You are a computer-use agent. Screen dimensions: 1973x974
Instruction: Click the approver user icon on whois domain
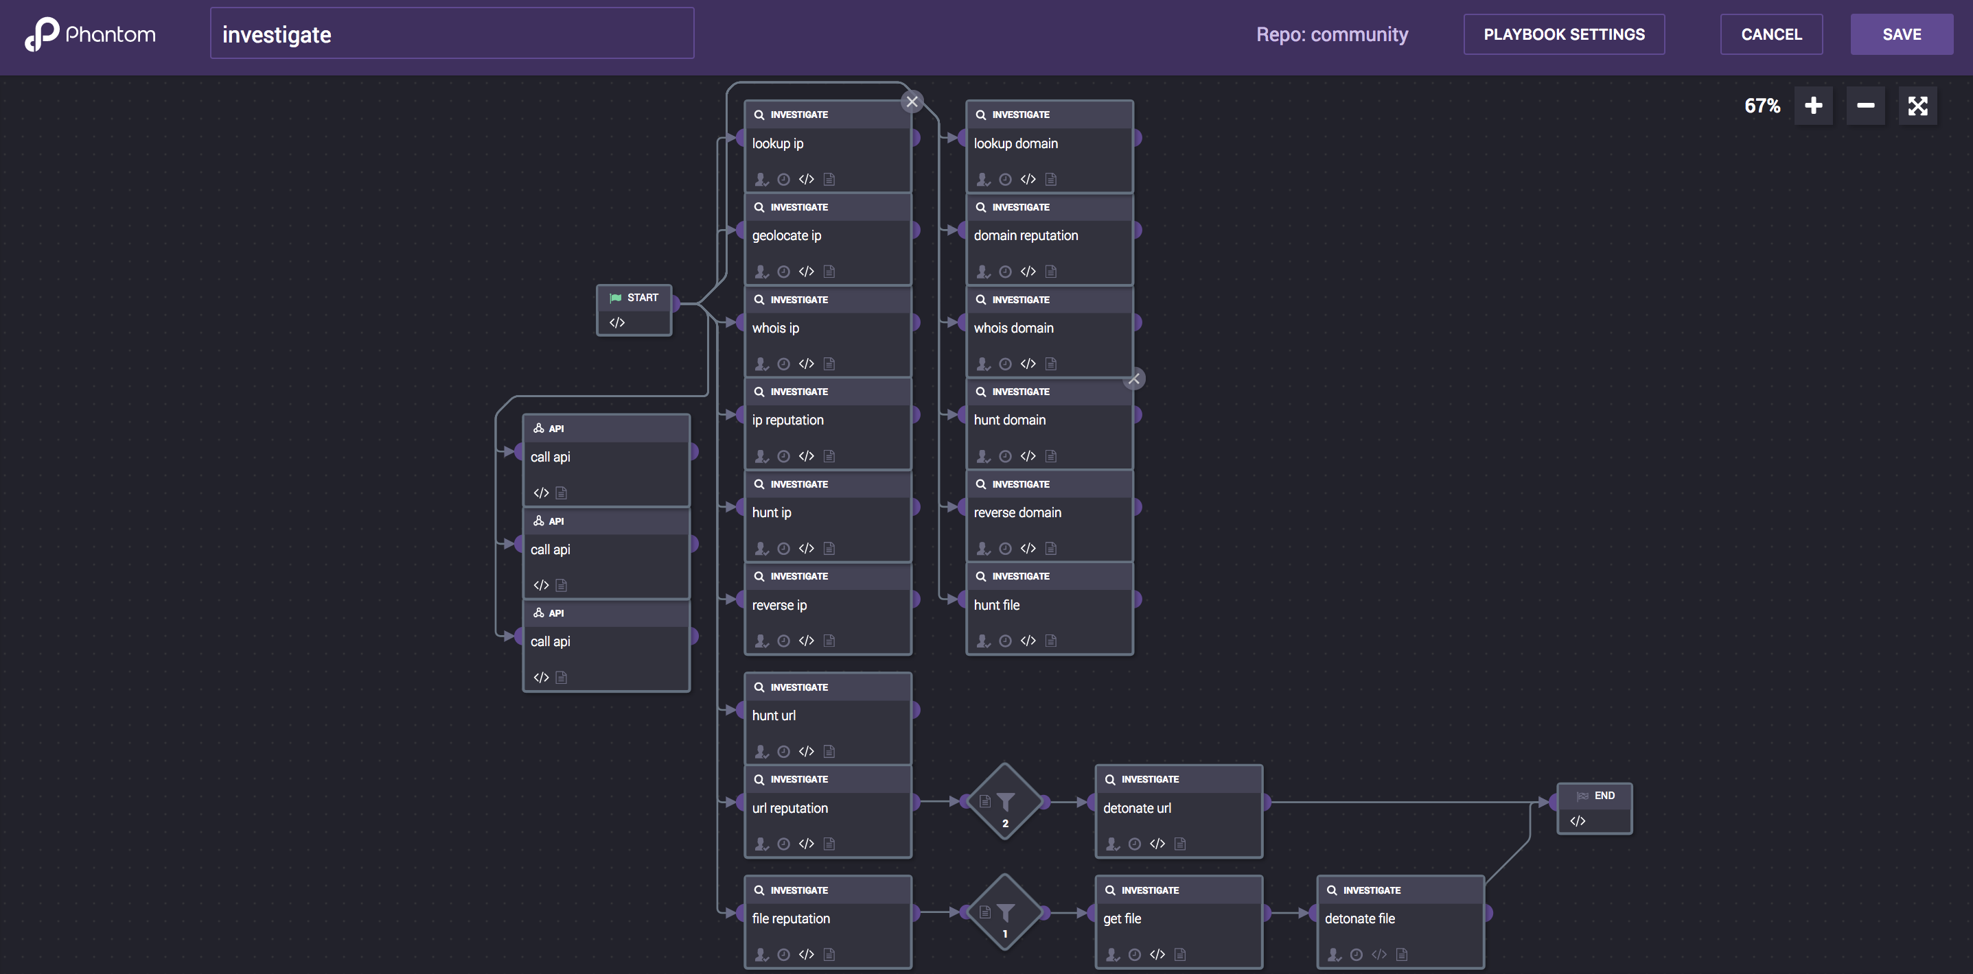click(982, 364)
